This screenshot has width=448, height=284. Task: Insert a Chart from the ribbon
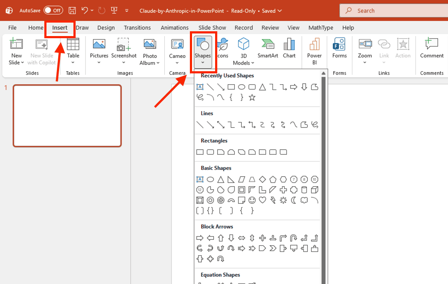(x=289, y=48)
